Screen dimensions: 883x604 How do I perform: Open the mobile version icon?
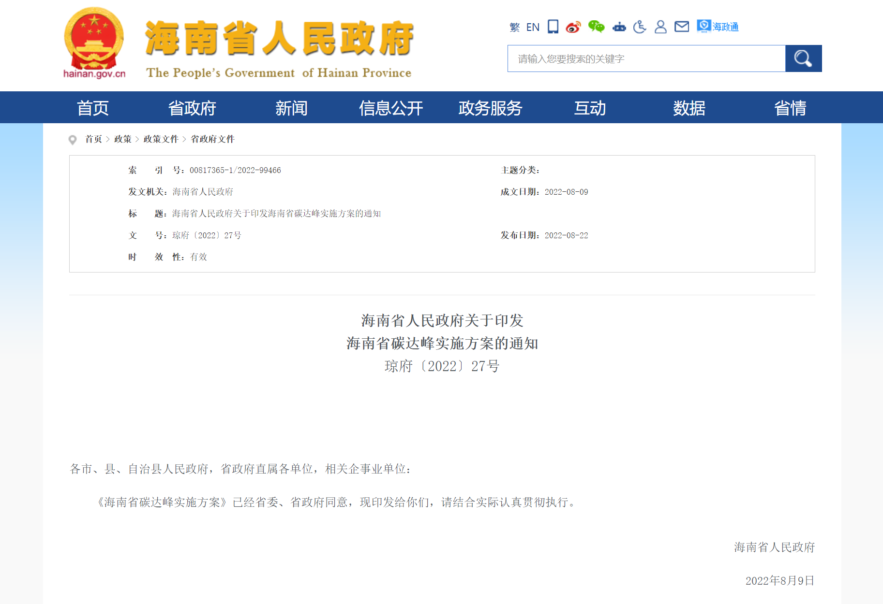point(553,27)
